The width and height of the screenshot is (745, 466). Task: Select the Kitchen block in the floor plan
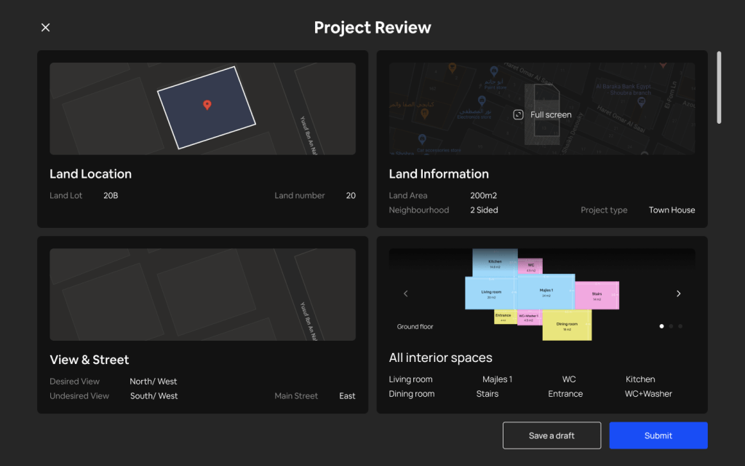495,263
